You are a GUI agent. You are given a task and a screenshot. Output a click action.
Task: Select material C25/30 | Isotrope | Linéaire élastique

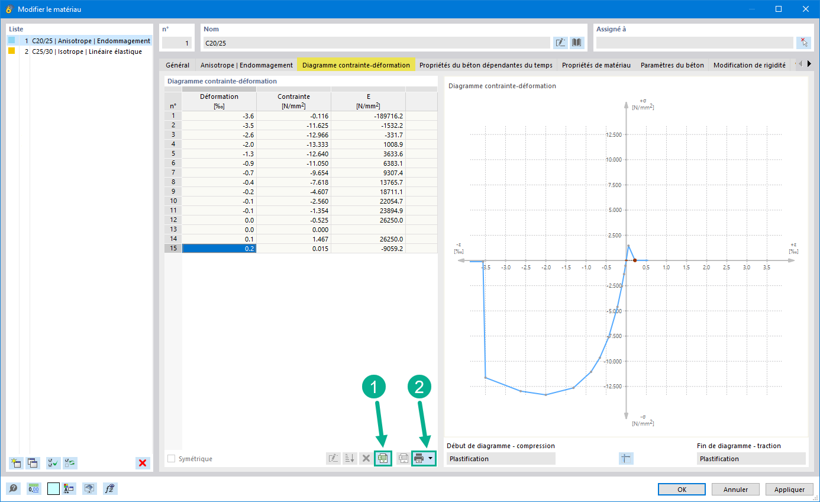coord(79,52)
